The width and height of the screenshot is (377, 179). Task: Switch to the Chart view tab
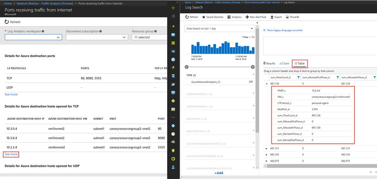pos(284,63)
